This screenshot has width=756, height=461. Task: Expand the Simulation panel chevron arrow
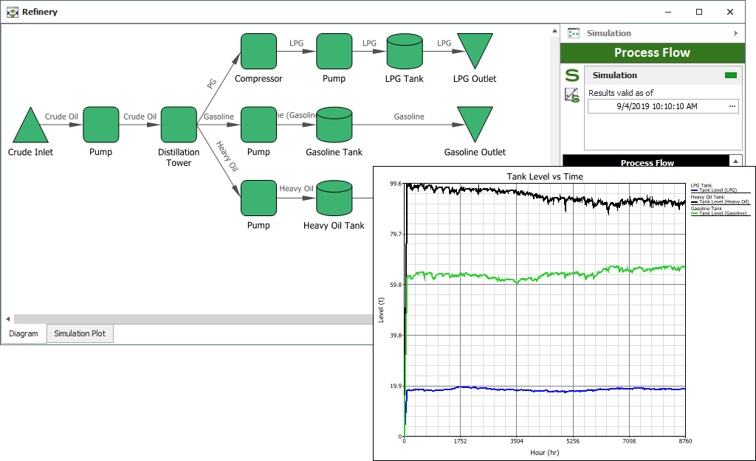click(735, 33)
